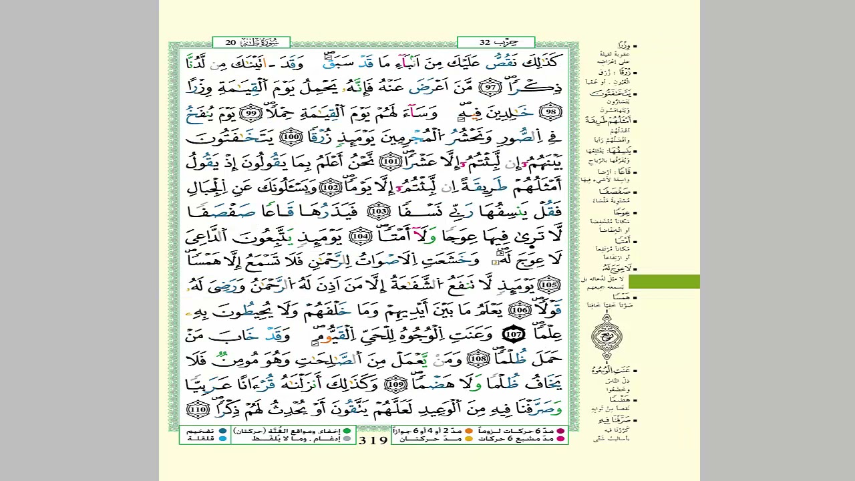Click the verse 99 end marker
Viewport: 855px width, 481px height.
[x=252, y=112]
